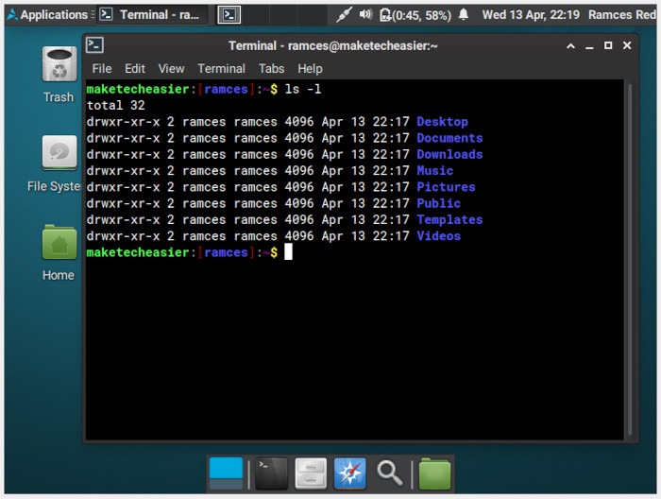Click the Documents directory name in listing
This screenshot has width=661, height=499.
tap(449, 138)
